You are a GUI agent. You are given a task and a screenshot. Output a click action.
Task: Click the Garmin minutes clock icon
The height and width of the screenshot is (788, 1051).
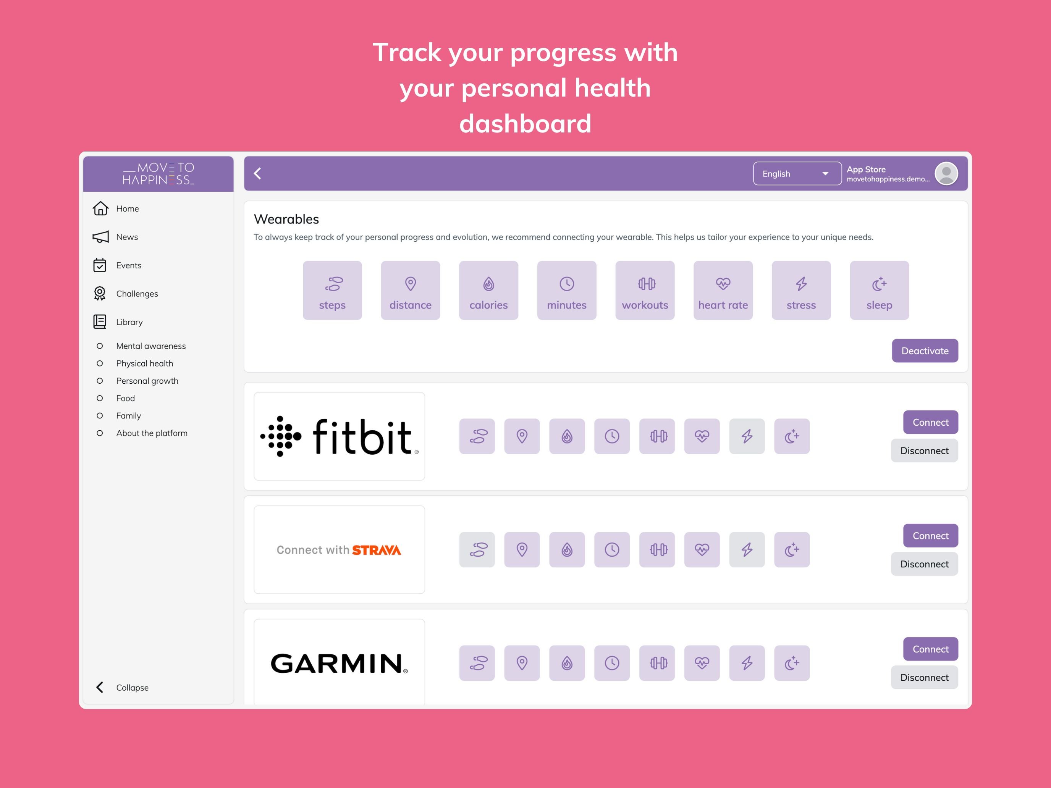point(612,663)
